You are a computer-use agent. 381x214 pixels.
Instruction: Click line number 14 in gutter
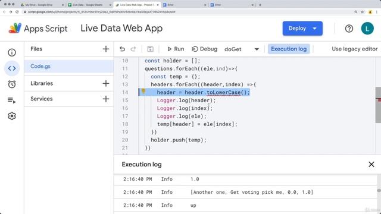(x=125, y=93)
